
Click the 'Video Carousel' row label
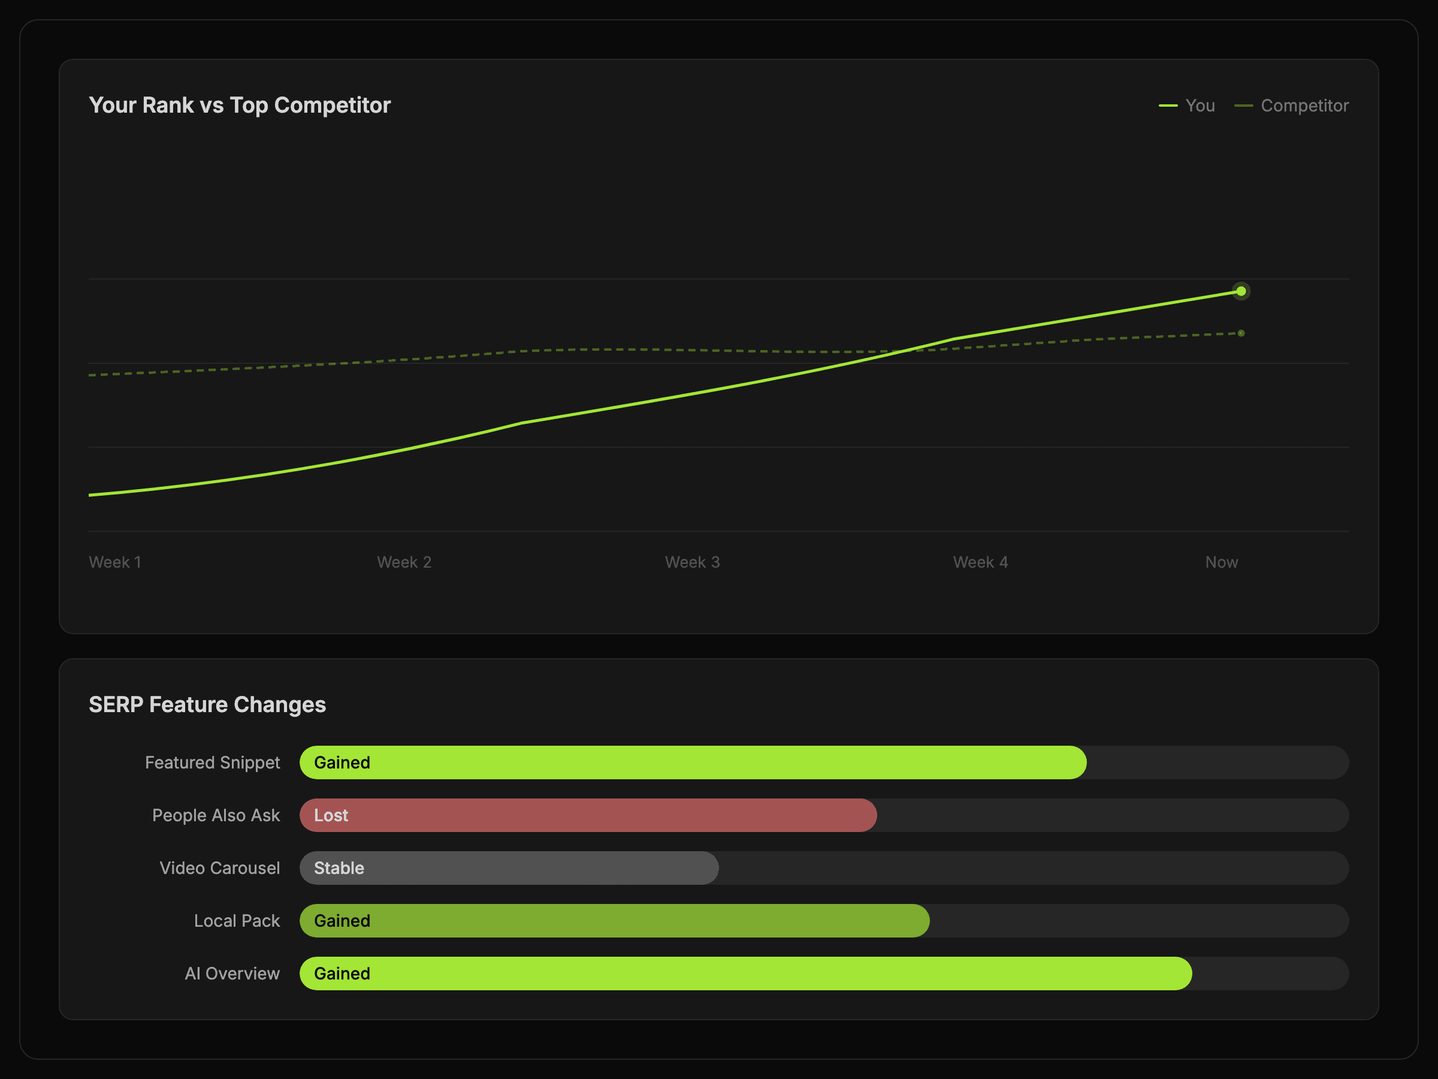[220, 867]
